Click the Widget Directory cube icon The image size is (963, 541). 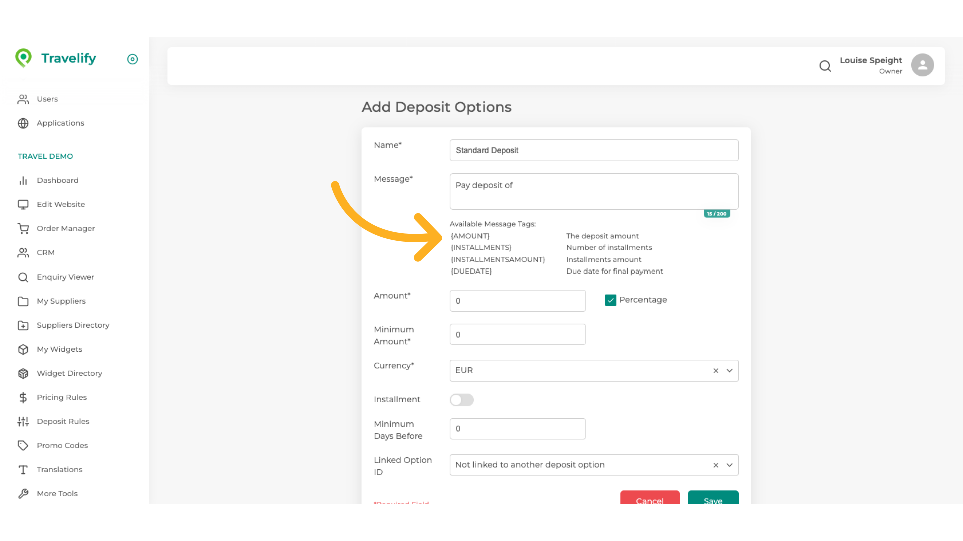coord(23,374)
